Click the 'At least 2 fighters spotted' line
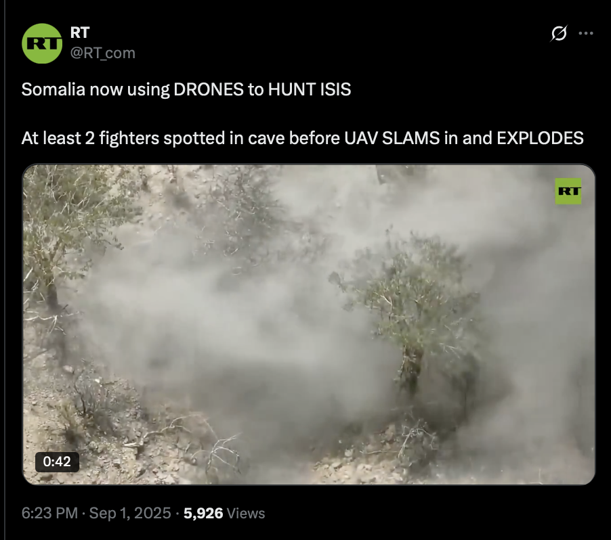 tap(302, 138)
